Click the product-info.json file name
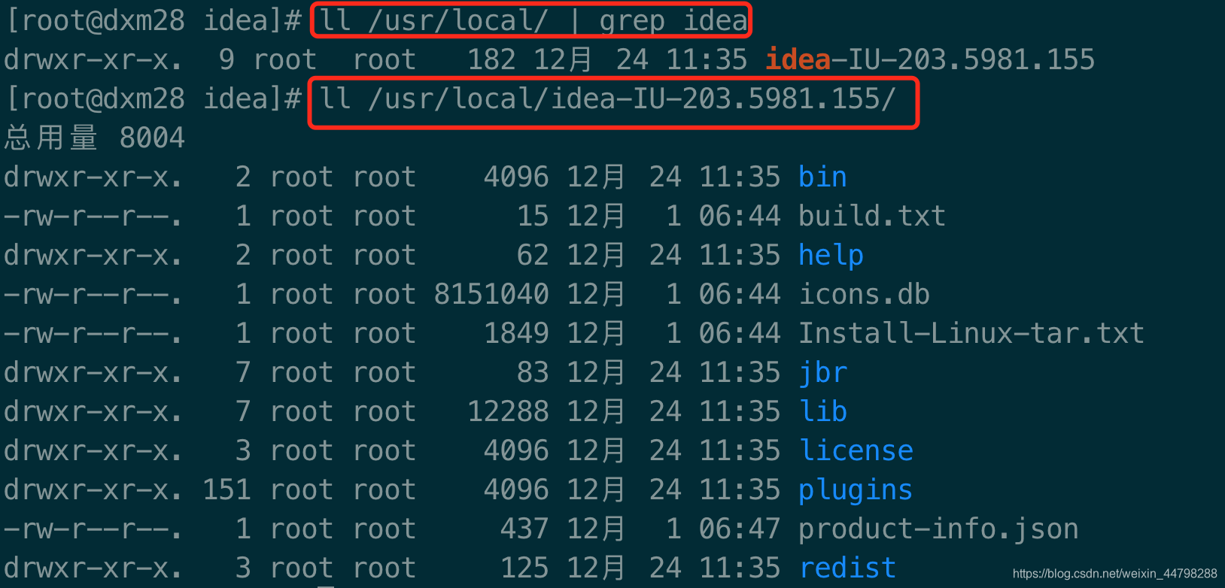The width and height of the screenshot is (1225, 588). [938, 530]
